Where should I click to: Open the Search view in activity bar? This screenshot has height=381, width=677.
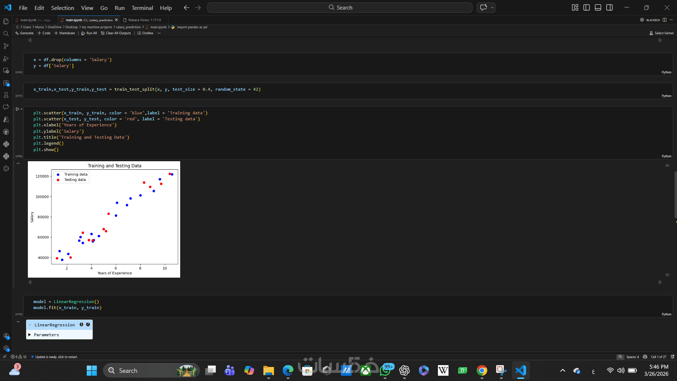pos(6,34)
